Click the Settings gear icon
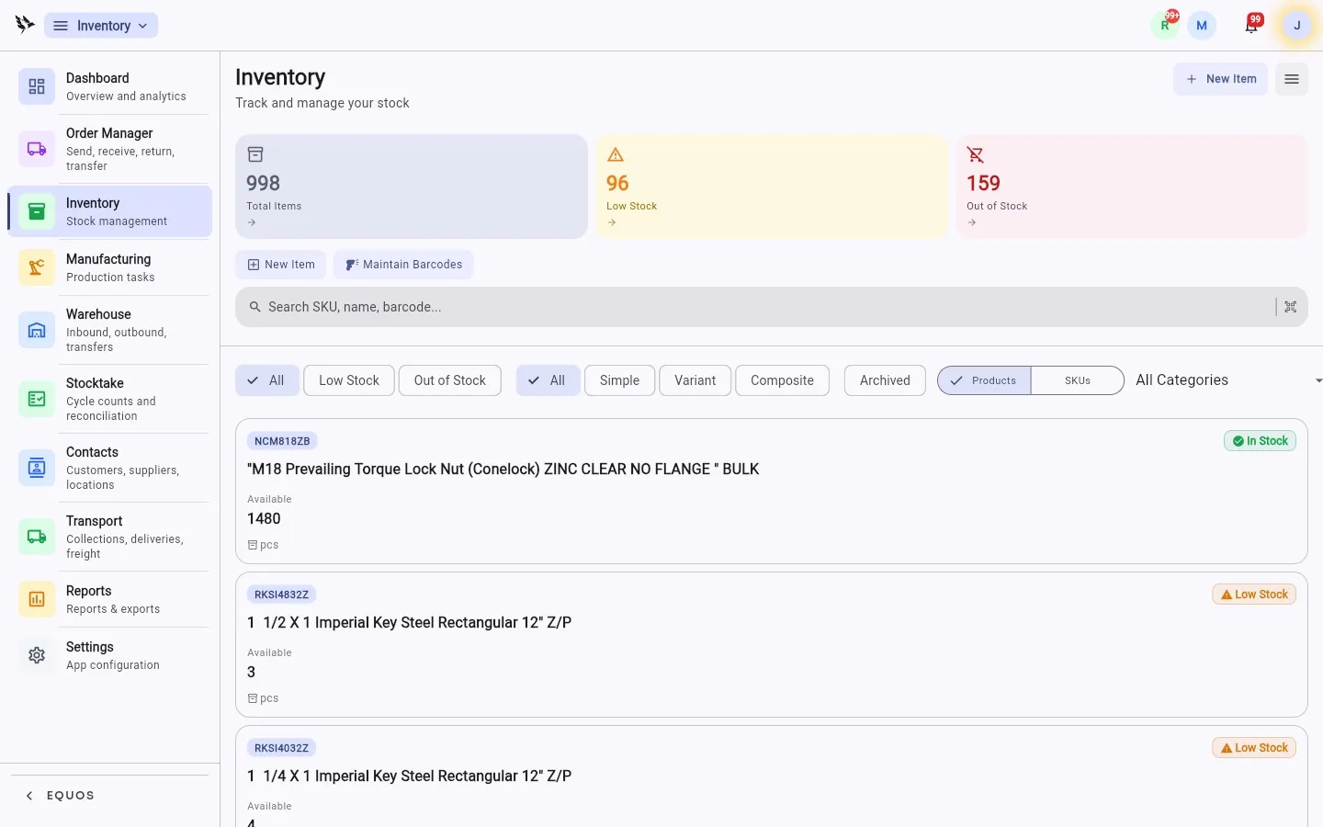Image resolution: width=1323 pixels, height=827 pixels. coord(37,655)
